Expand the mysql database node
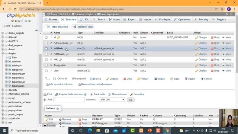The height and width of the screenshot is (134, 238). click(x=3, y=98)
